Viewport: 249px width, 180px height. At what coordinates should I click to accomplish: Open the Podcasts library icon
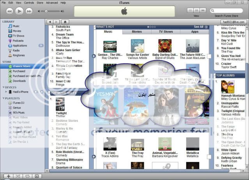10,41
